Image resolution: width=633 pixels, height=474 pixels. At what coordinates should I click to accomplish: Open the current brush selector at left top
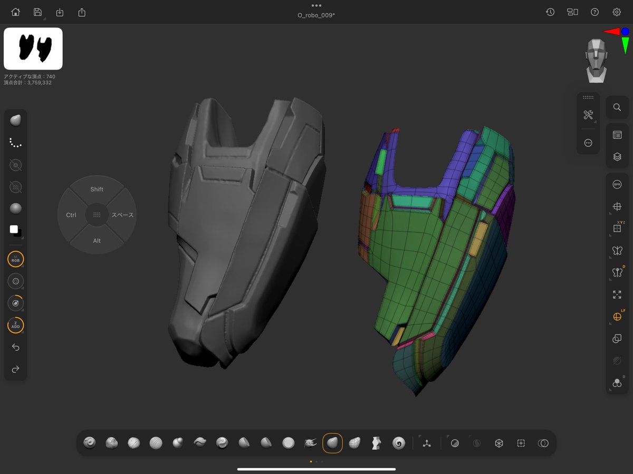[16, 121]
